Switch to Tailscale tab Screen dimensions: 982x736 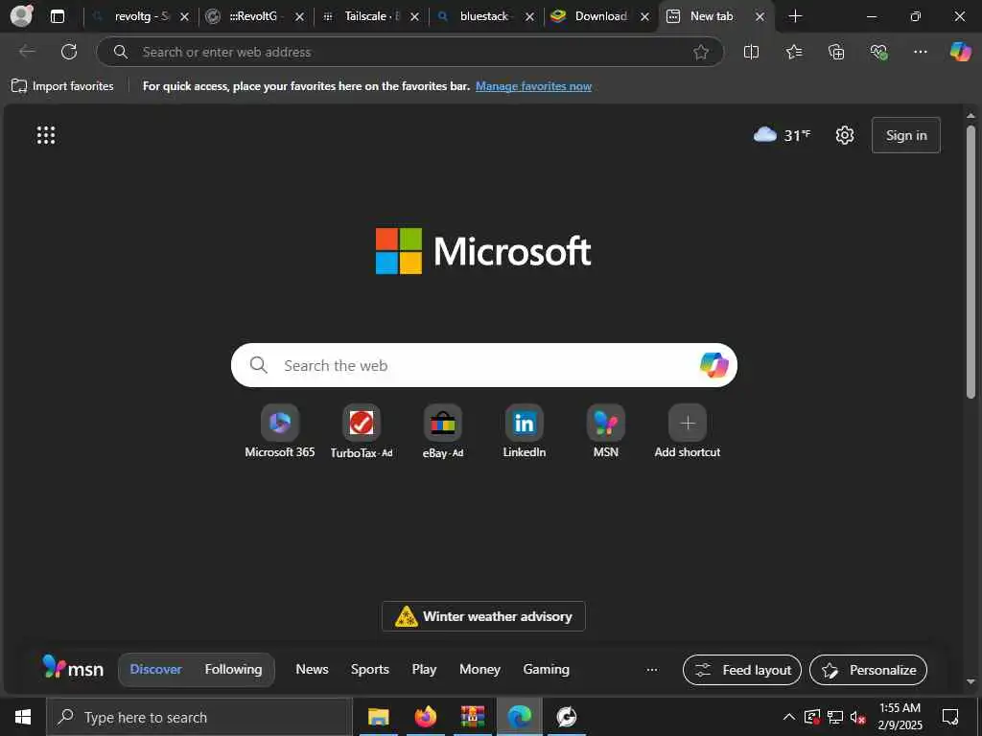pyautogui.click(x=372, y=16)
